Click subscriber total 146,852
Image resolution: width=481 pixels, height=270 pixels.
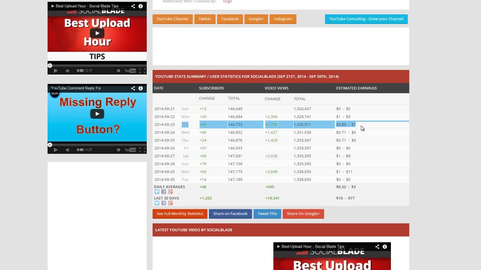[x=235, y=132]
